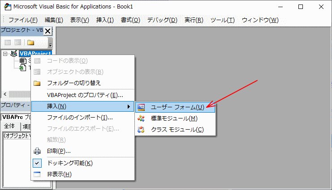332x190 pixels.
Task: Collapse the VBAProject tree node
Action: coord(5,54)
